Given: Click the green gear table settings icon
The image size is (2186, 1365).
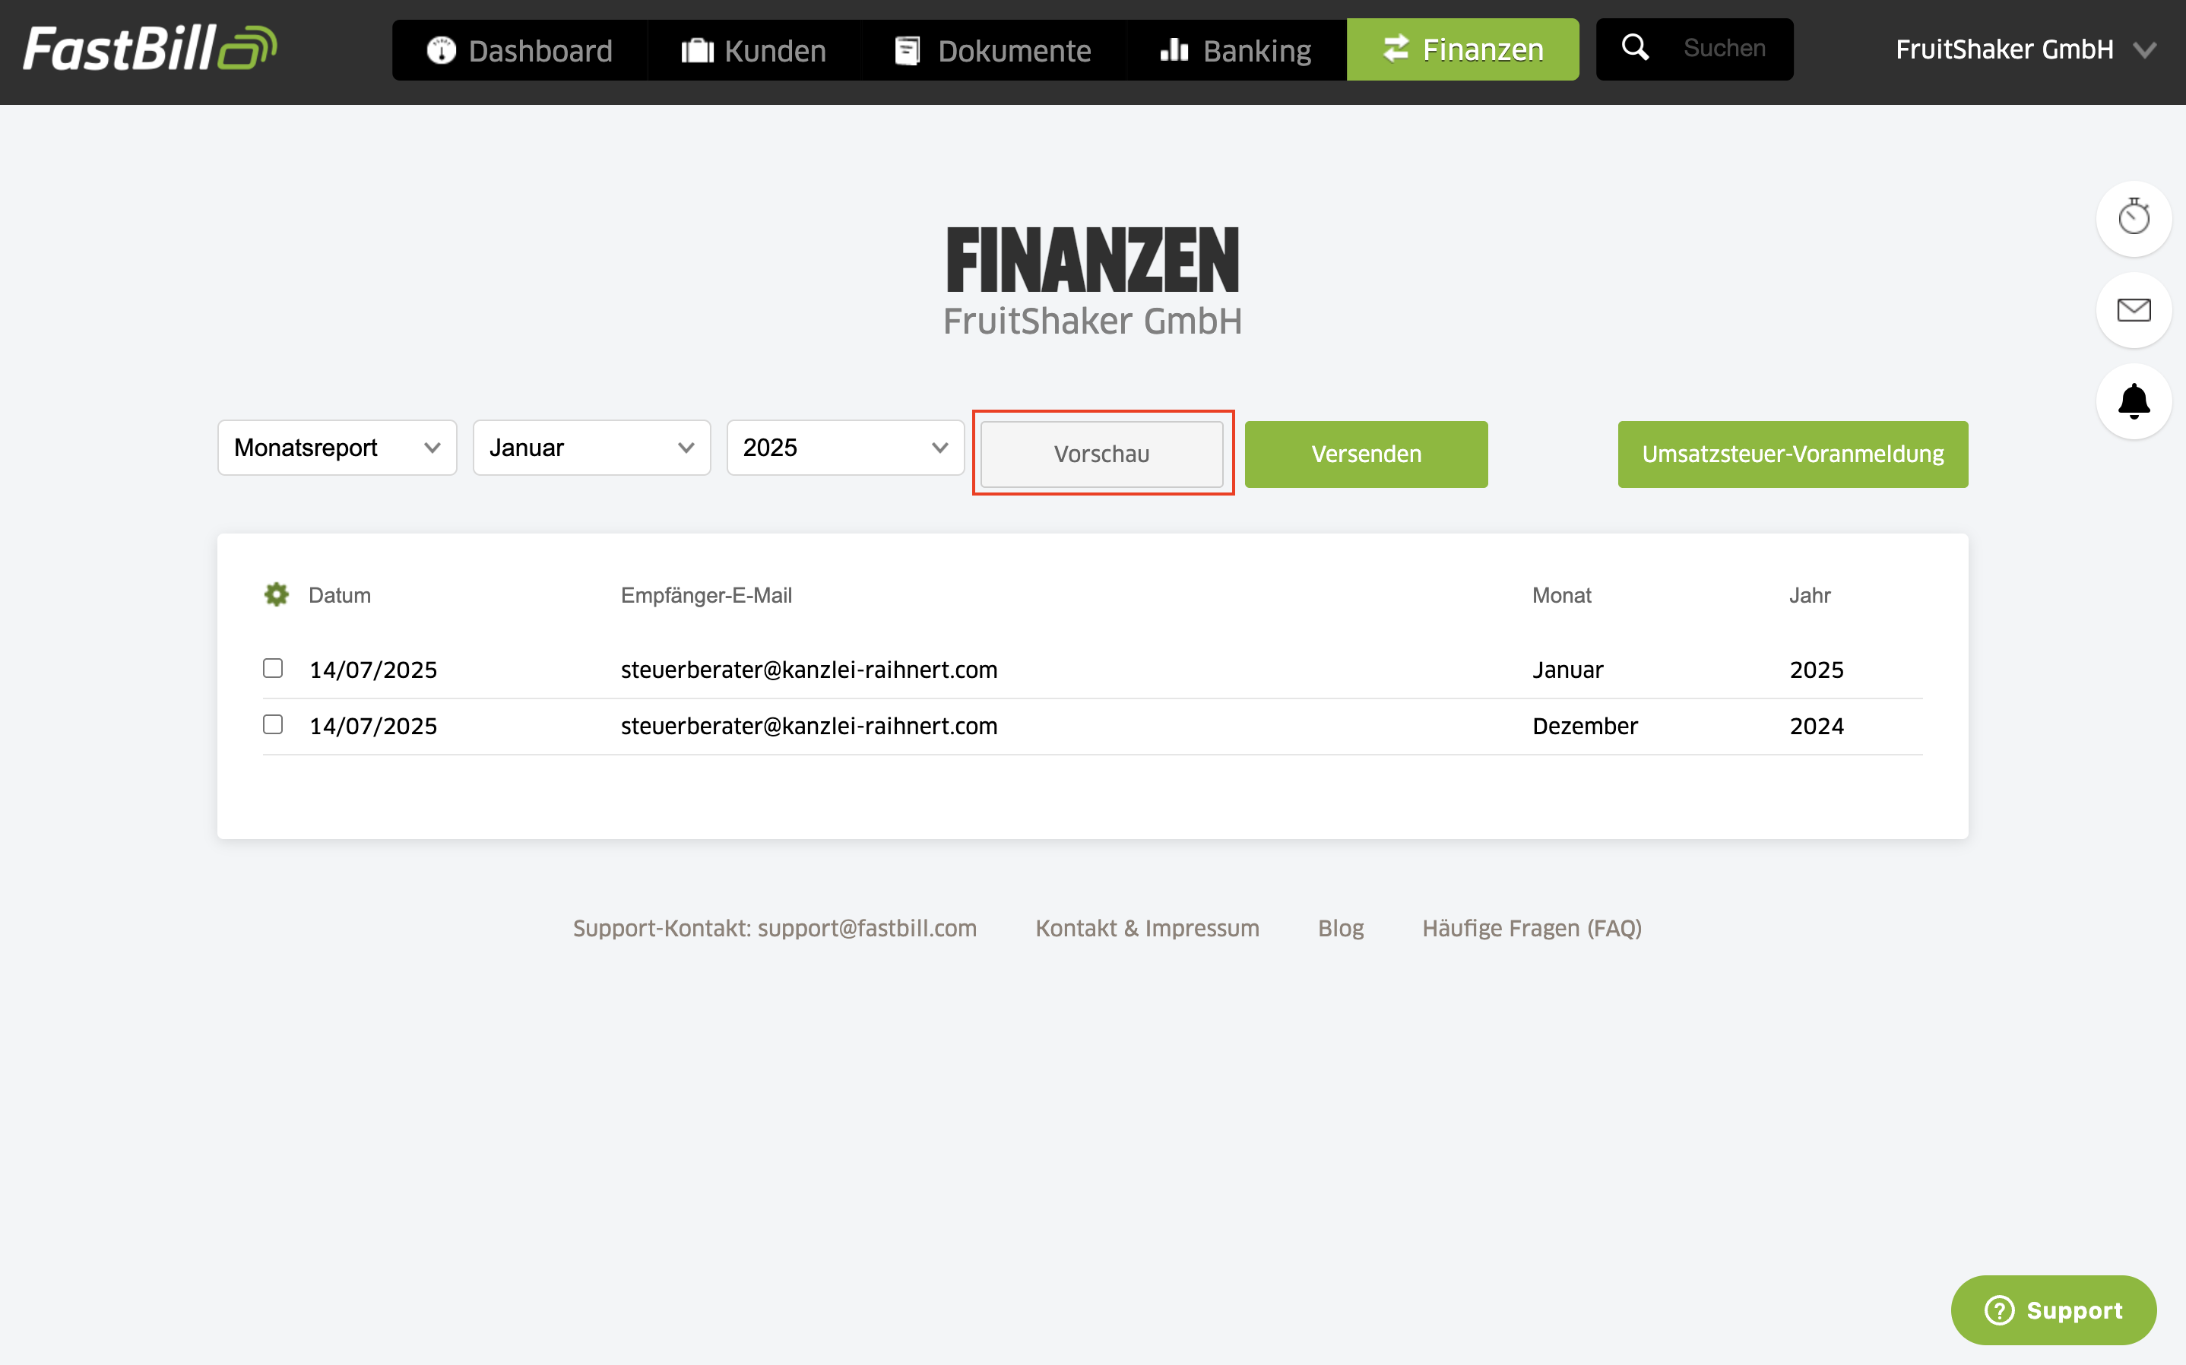Looking at the screenshot, I should coord(276,595).
